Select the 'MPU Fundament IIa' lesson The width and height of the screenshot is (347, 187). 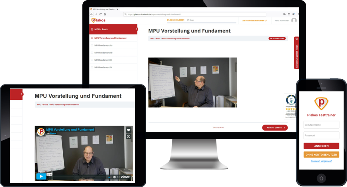click(x=103, y=45)
